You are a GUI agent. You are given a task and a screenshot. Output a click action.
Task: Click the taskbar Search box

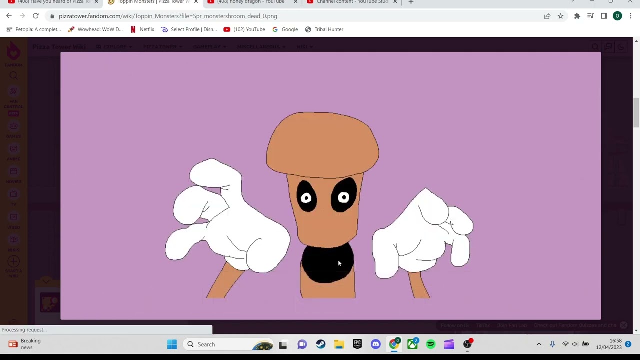coord(229,344)
